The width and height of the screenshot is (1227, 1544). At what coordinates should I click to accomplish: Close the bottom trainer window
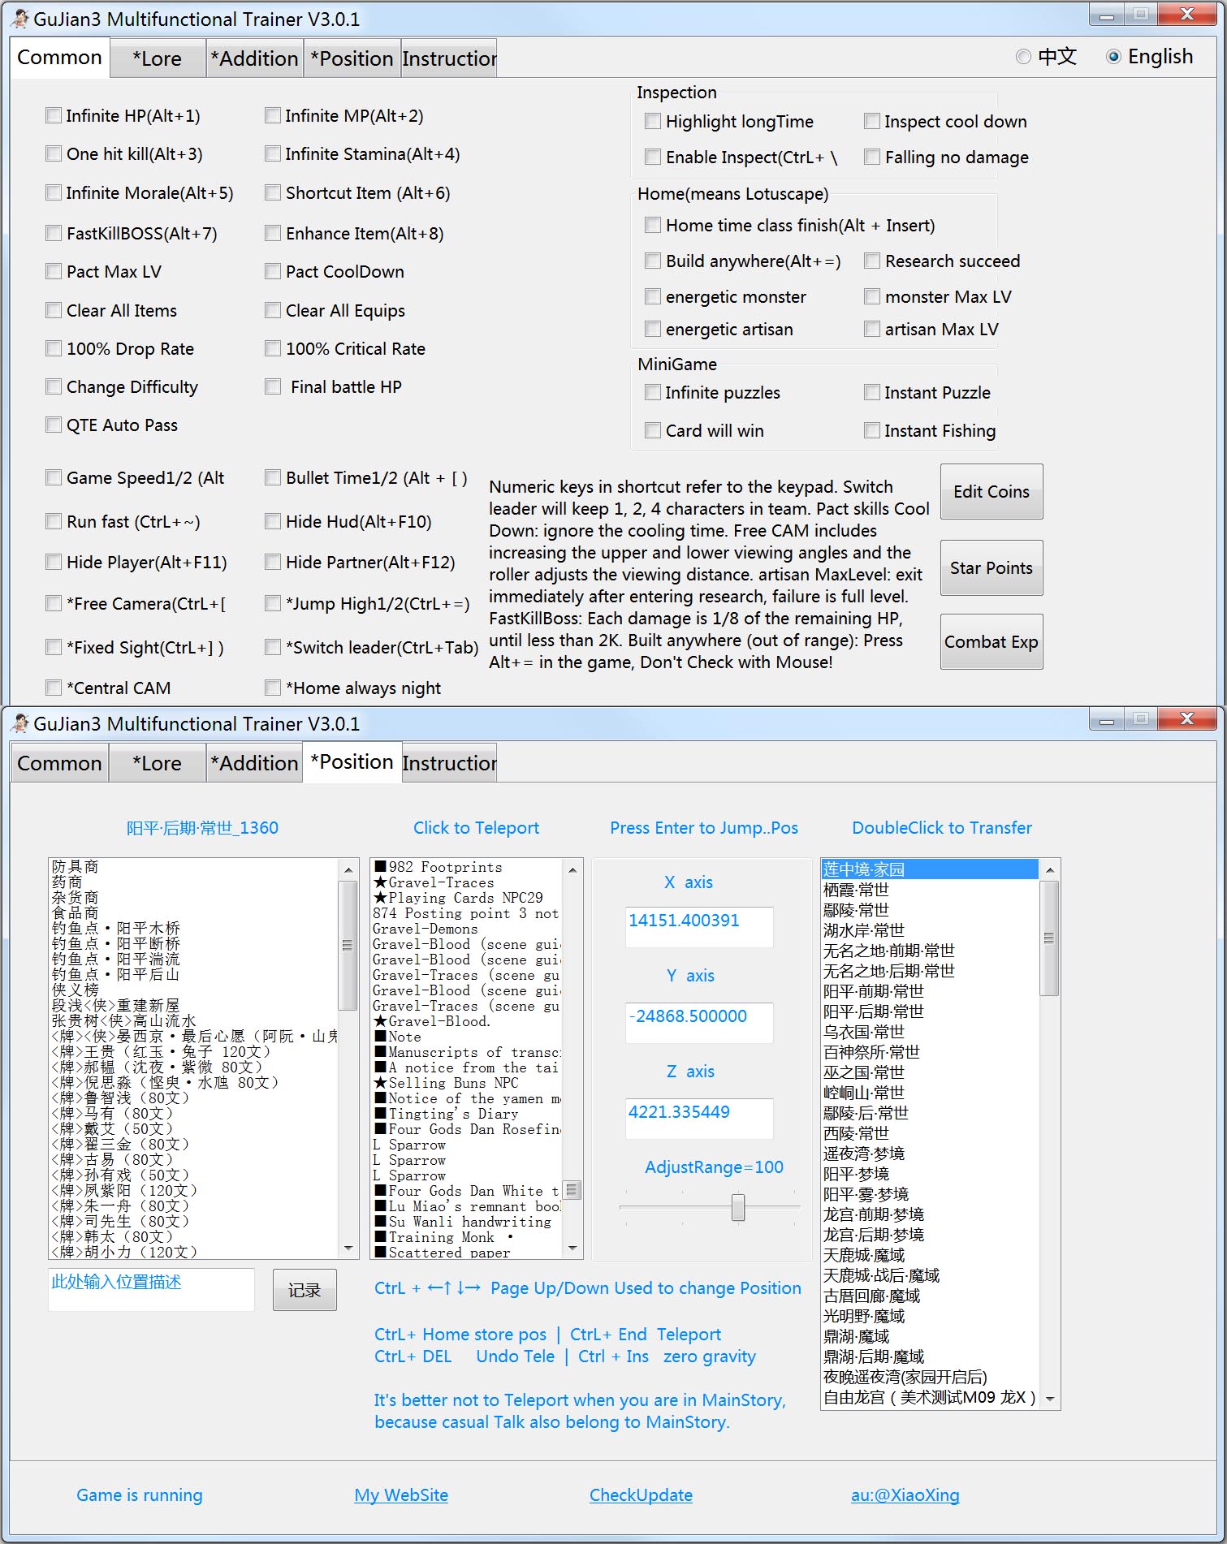coord(1186,719)
